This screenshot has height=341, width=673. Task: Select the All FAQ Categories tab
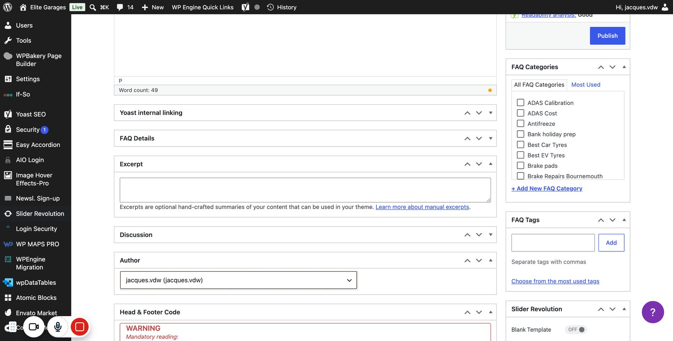pos(539,85)
